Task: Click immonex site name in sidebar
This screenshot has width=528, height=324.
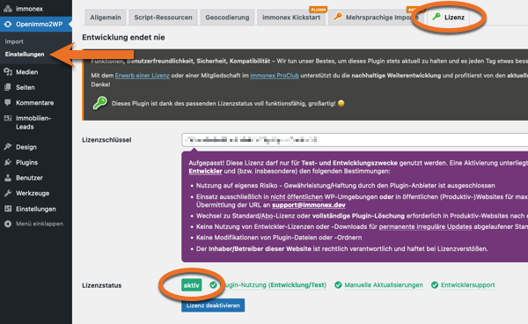Action: pyautogui.click(x=29, y=9)
